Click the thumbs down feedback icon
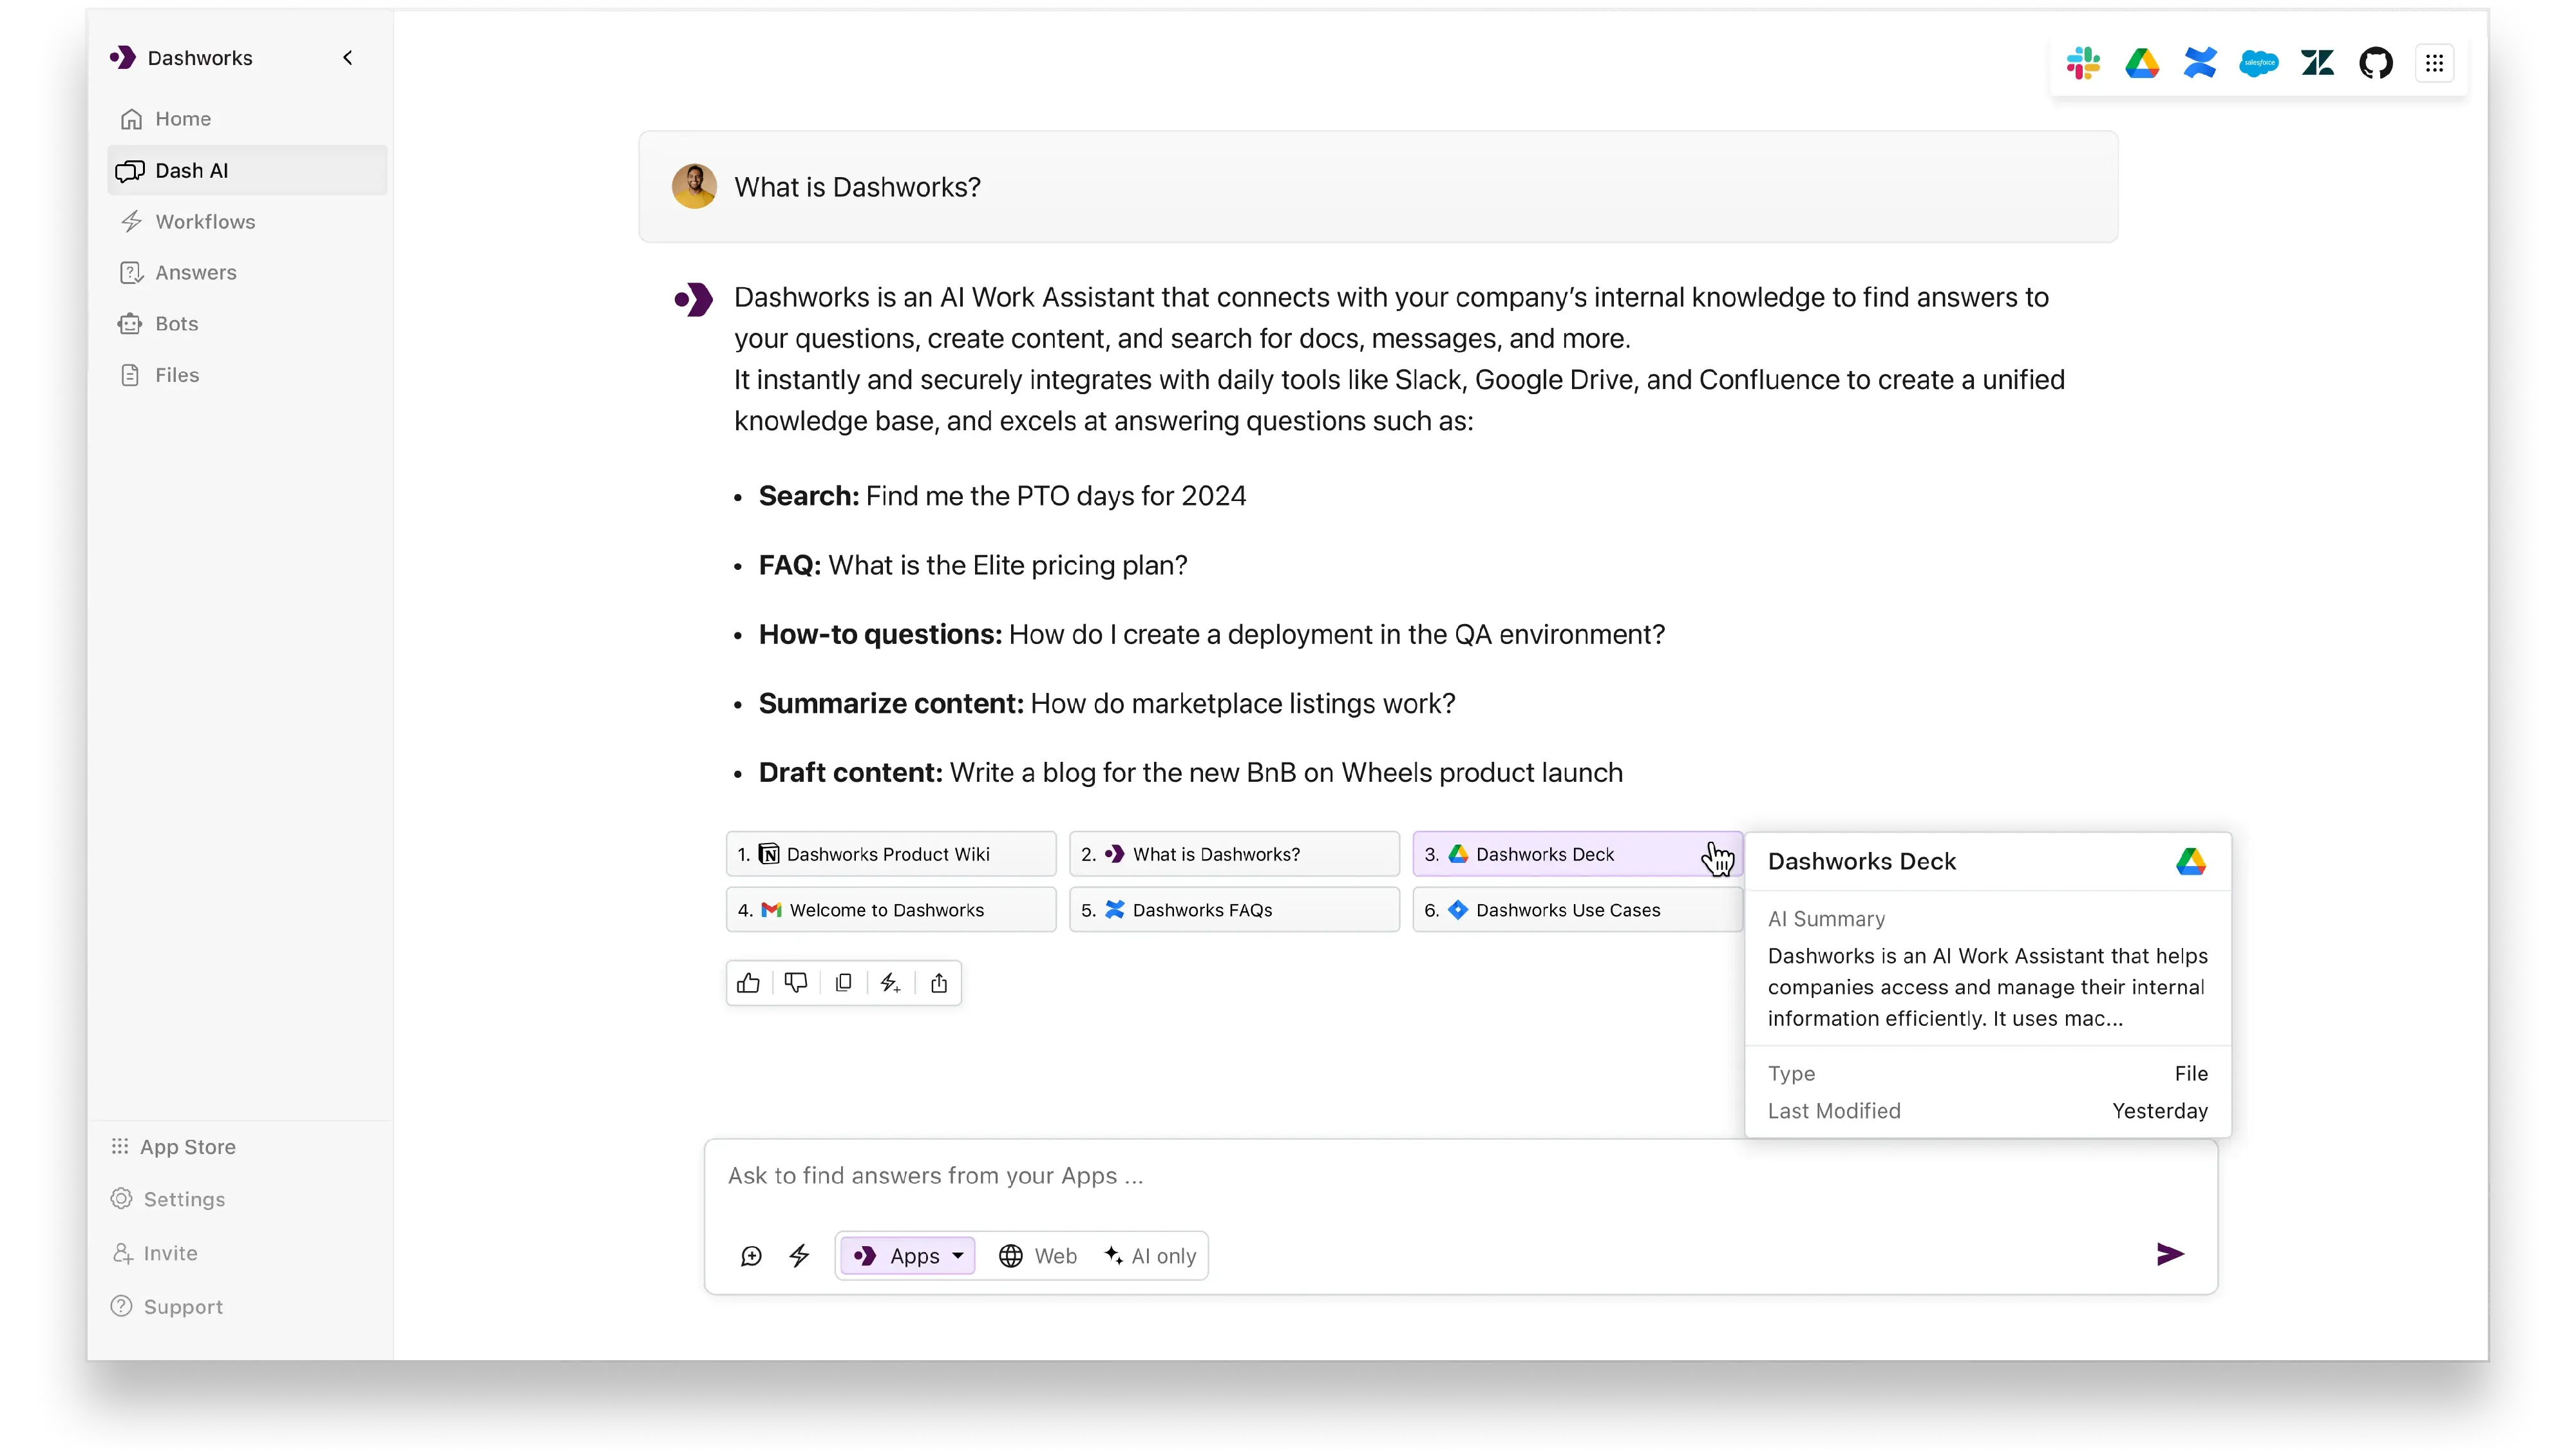Viewport: 2576px width, 1449px height. 796,982
